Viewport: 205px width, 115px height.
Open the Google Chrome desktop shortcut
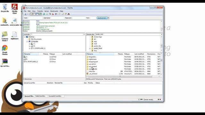click(x=5, y=50)
